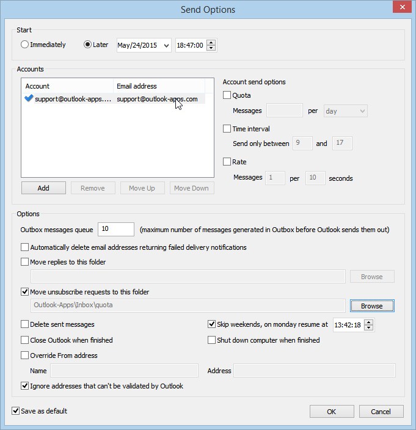The image size is (416, 430).
Task: Uncheck Move unsubscribe requests to this folder
Action: coord(24,292)
